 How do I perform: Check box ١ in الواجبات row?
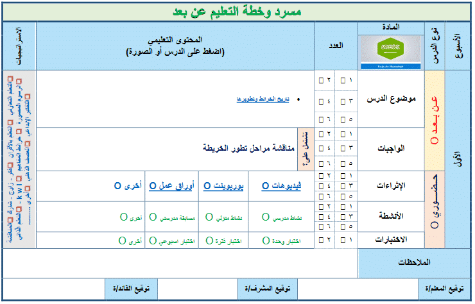coord(343,134)
